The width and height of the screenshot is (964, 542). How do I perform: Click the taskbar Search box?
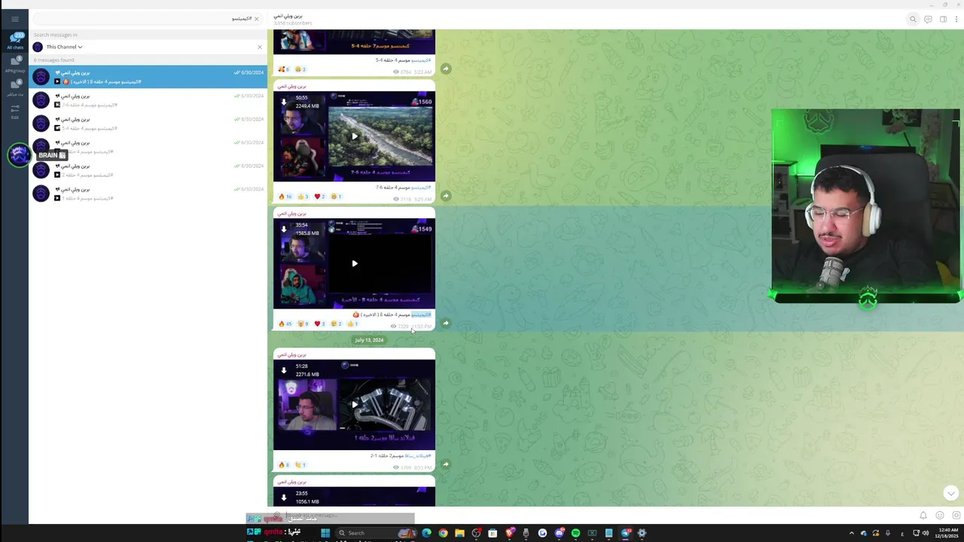coord(375,533)
